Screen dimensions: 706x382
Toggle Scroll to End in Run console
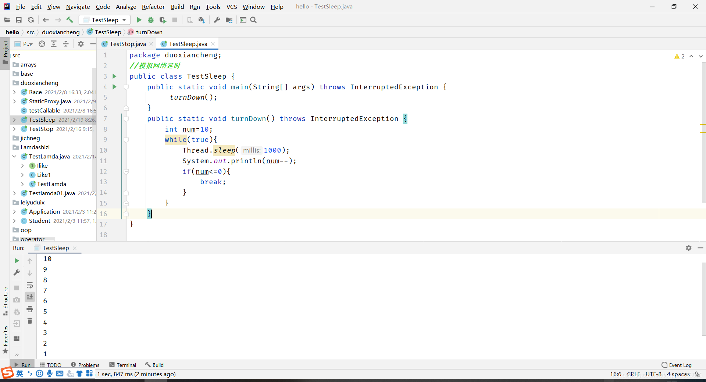point(30,297)
